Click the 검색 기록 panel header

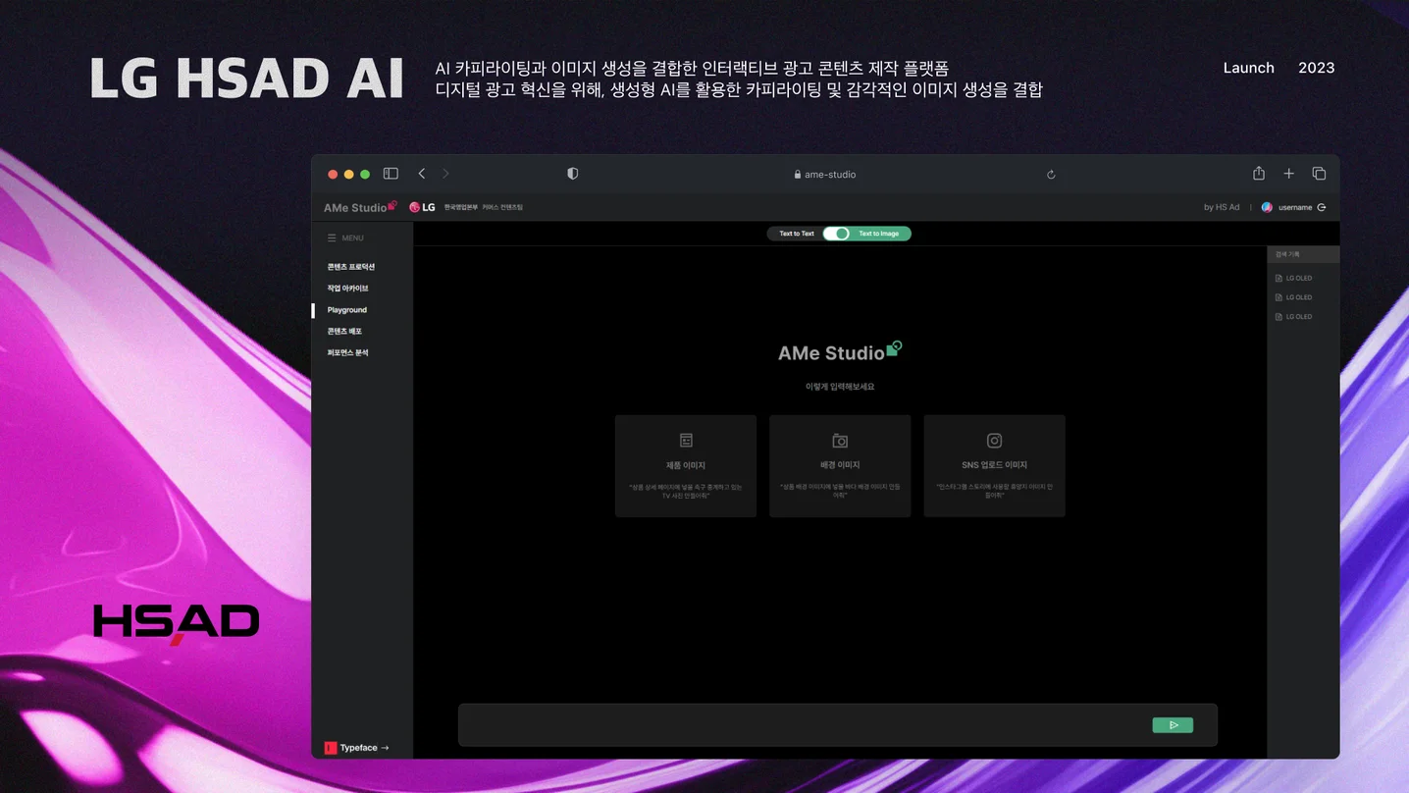[x=1303, y=254]
